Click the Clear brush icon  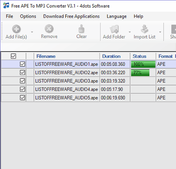coord(81,29)
